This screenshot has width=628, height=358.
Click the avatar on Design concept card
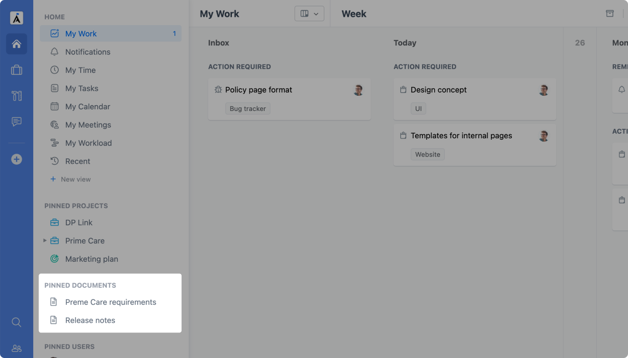(x=544, y=90)
